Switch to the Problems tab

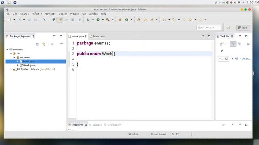(77, 125)
